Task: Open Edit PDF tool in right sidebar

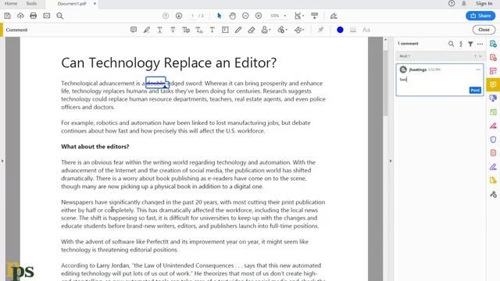Action: pyautogui.click(x=493, y=71)
